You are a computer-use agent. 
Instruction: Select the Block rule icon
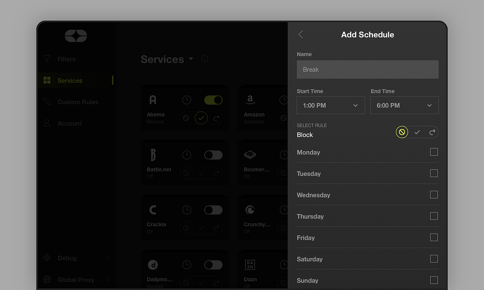[x=402, y=132]
